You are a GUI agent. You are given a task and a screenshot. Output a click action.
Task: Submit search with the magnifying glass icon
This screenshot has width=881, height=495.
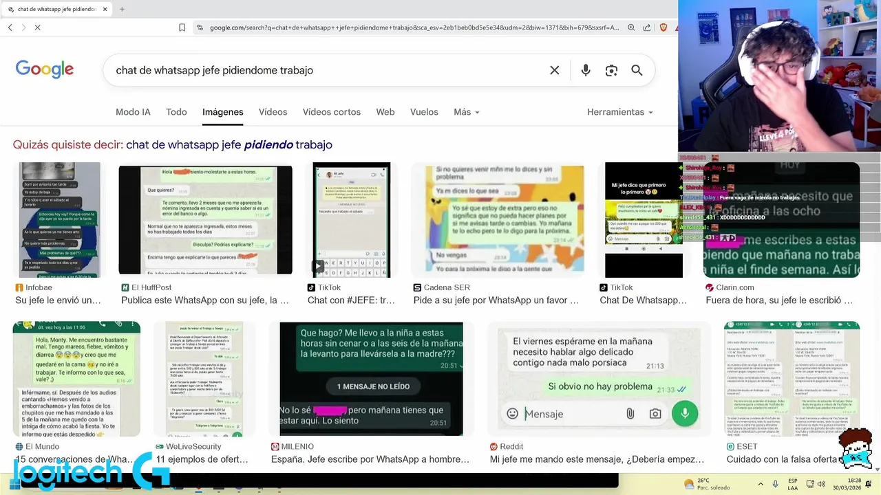click(637, 70)
